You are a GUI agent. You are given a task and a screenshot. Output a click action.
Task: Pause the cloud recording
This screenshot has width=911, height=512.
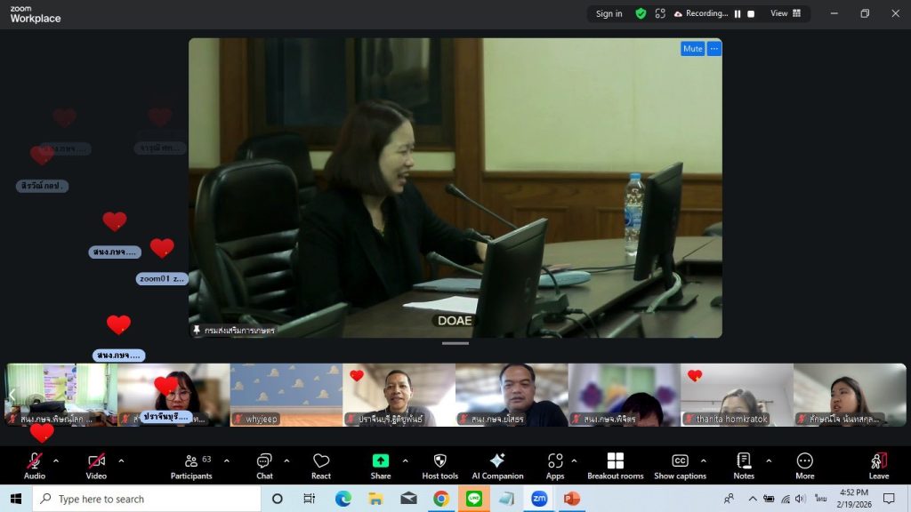click(737, 14)
